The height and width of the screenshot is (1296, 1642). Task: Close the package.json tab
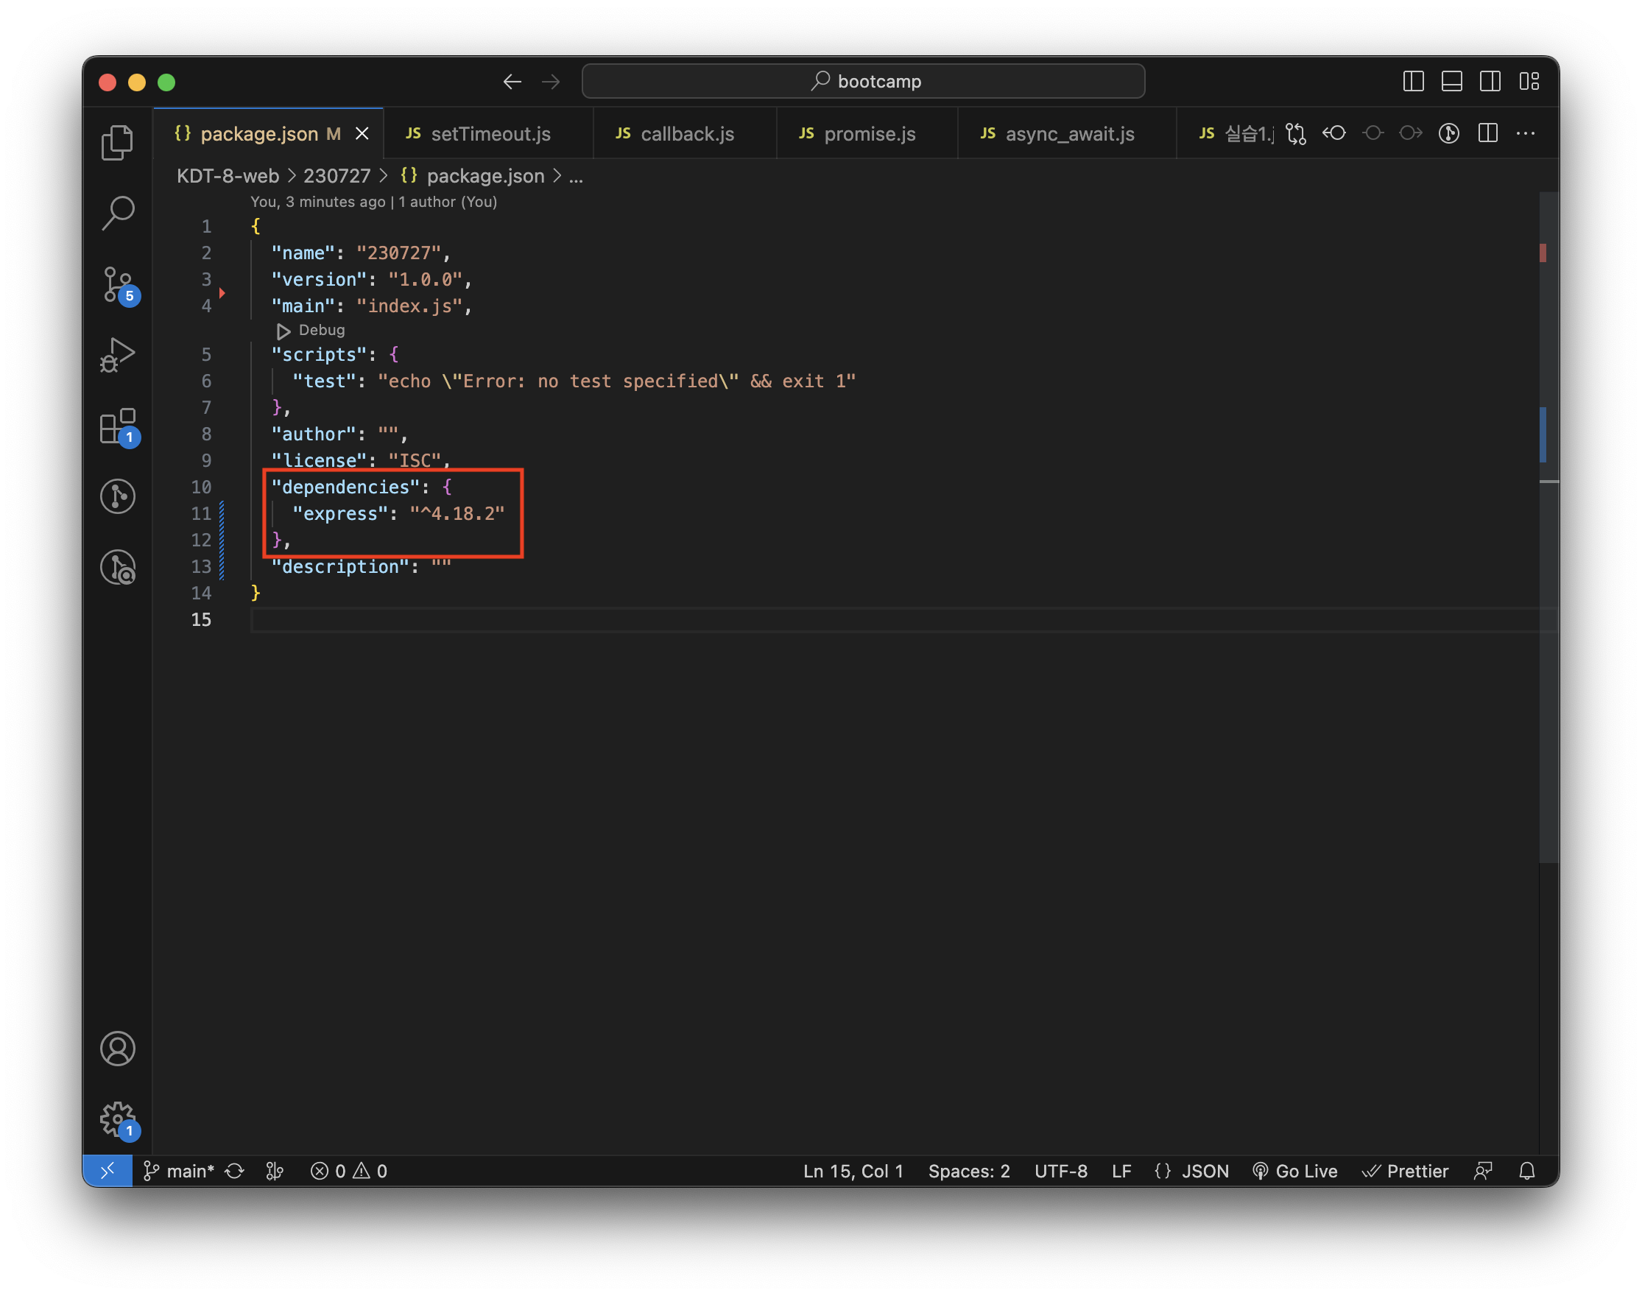pos(363,133)
